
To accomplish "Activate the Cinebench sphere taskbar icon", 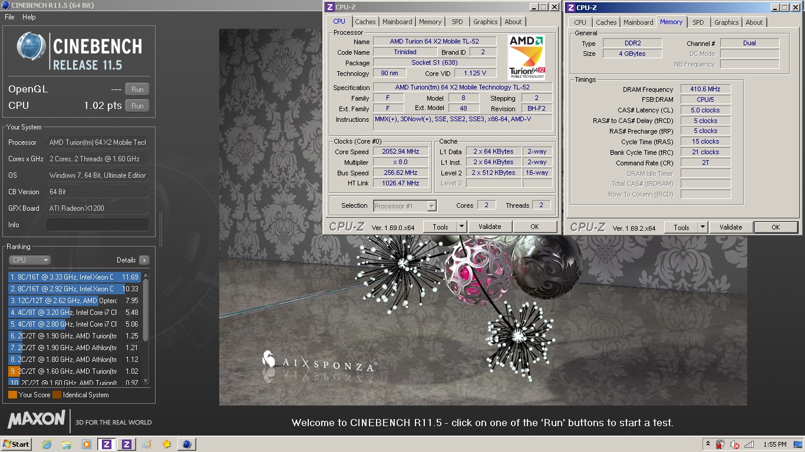I will click(187, 444).
